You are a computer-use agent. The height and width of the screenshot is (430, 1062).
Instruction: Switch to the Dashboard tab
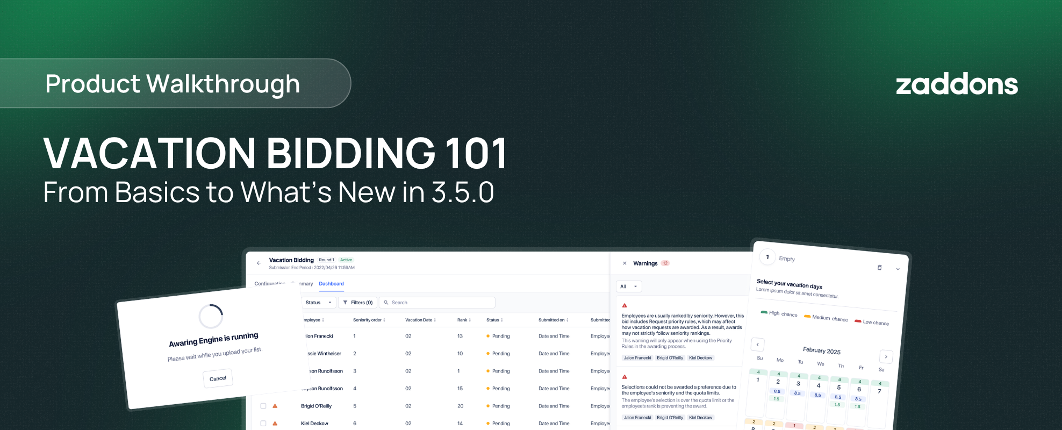pos(331,284)
